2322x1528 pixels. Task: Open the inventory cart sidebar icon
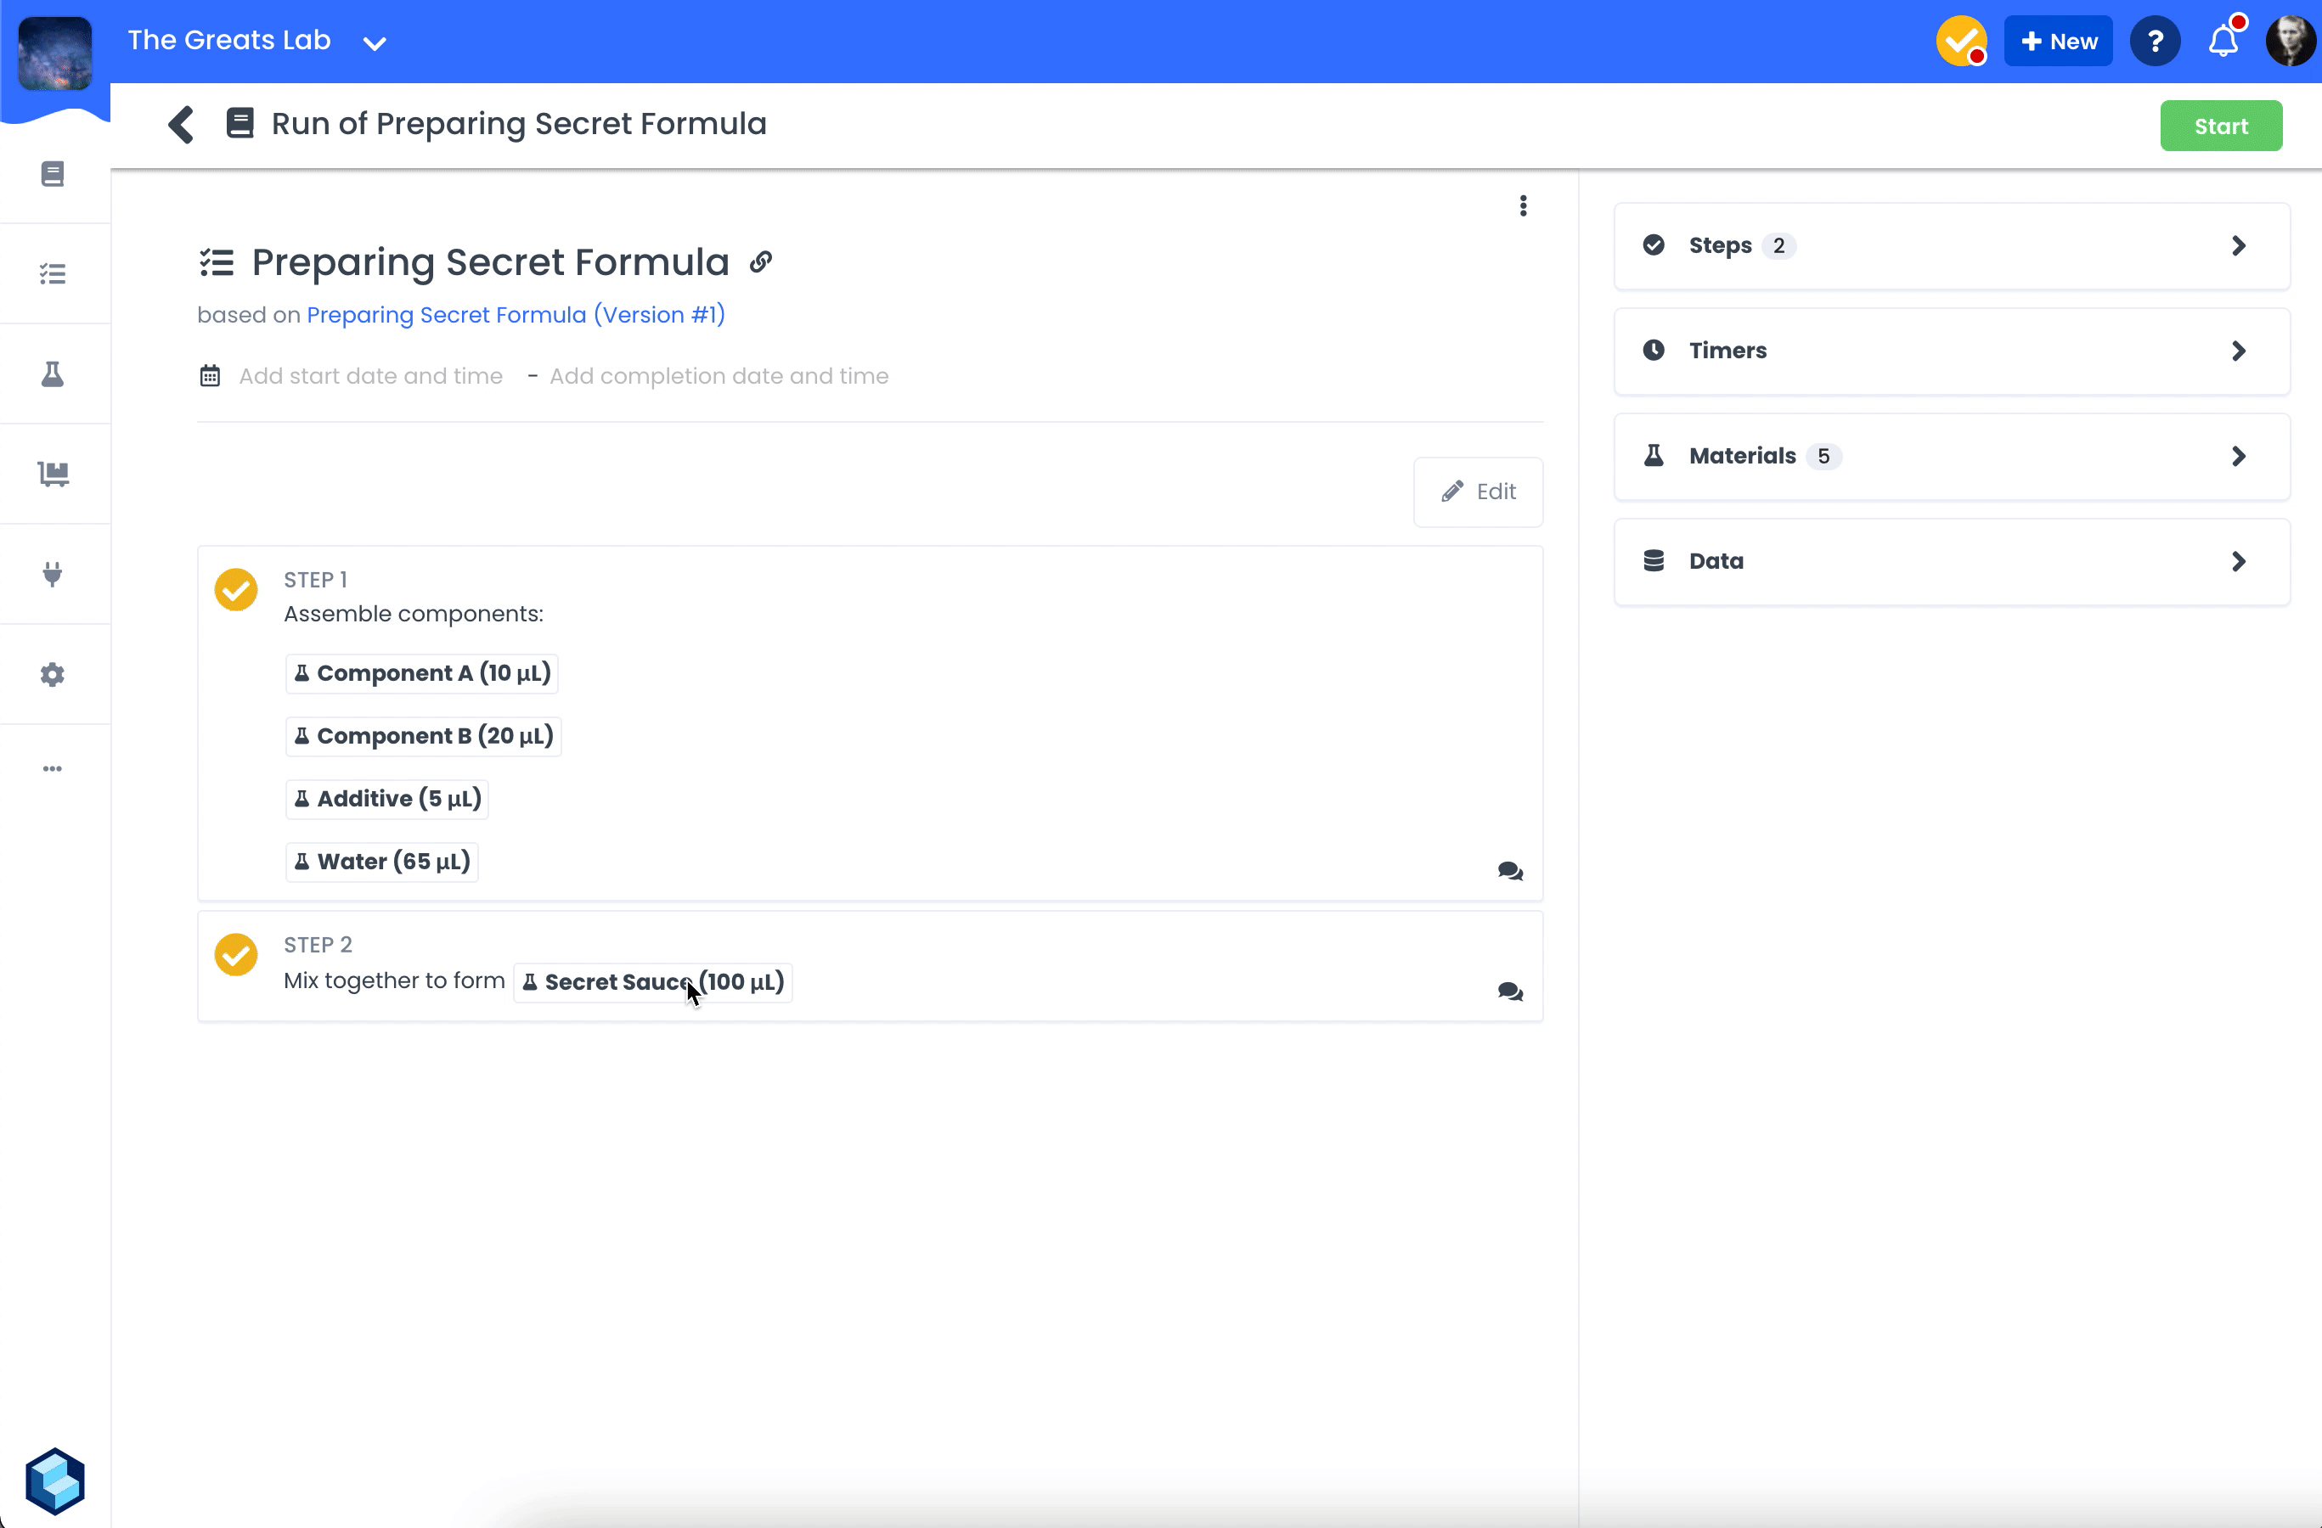point(53,474)
